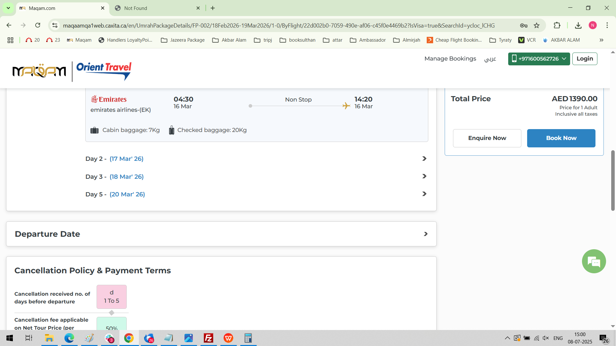Switch to the Not Found tab
616x346 pixels.
coord(157,8)
